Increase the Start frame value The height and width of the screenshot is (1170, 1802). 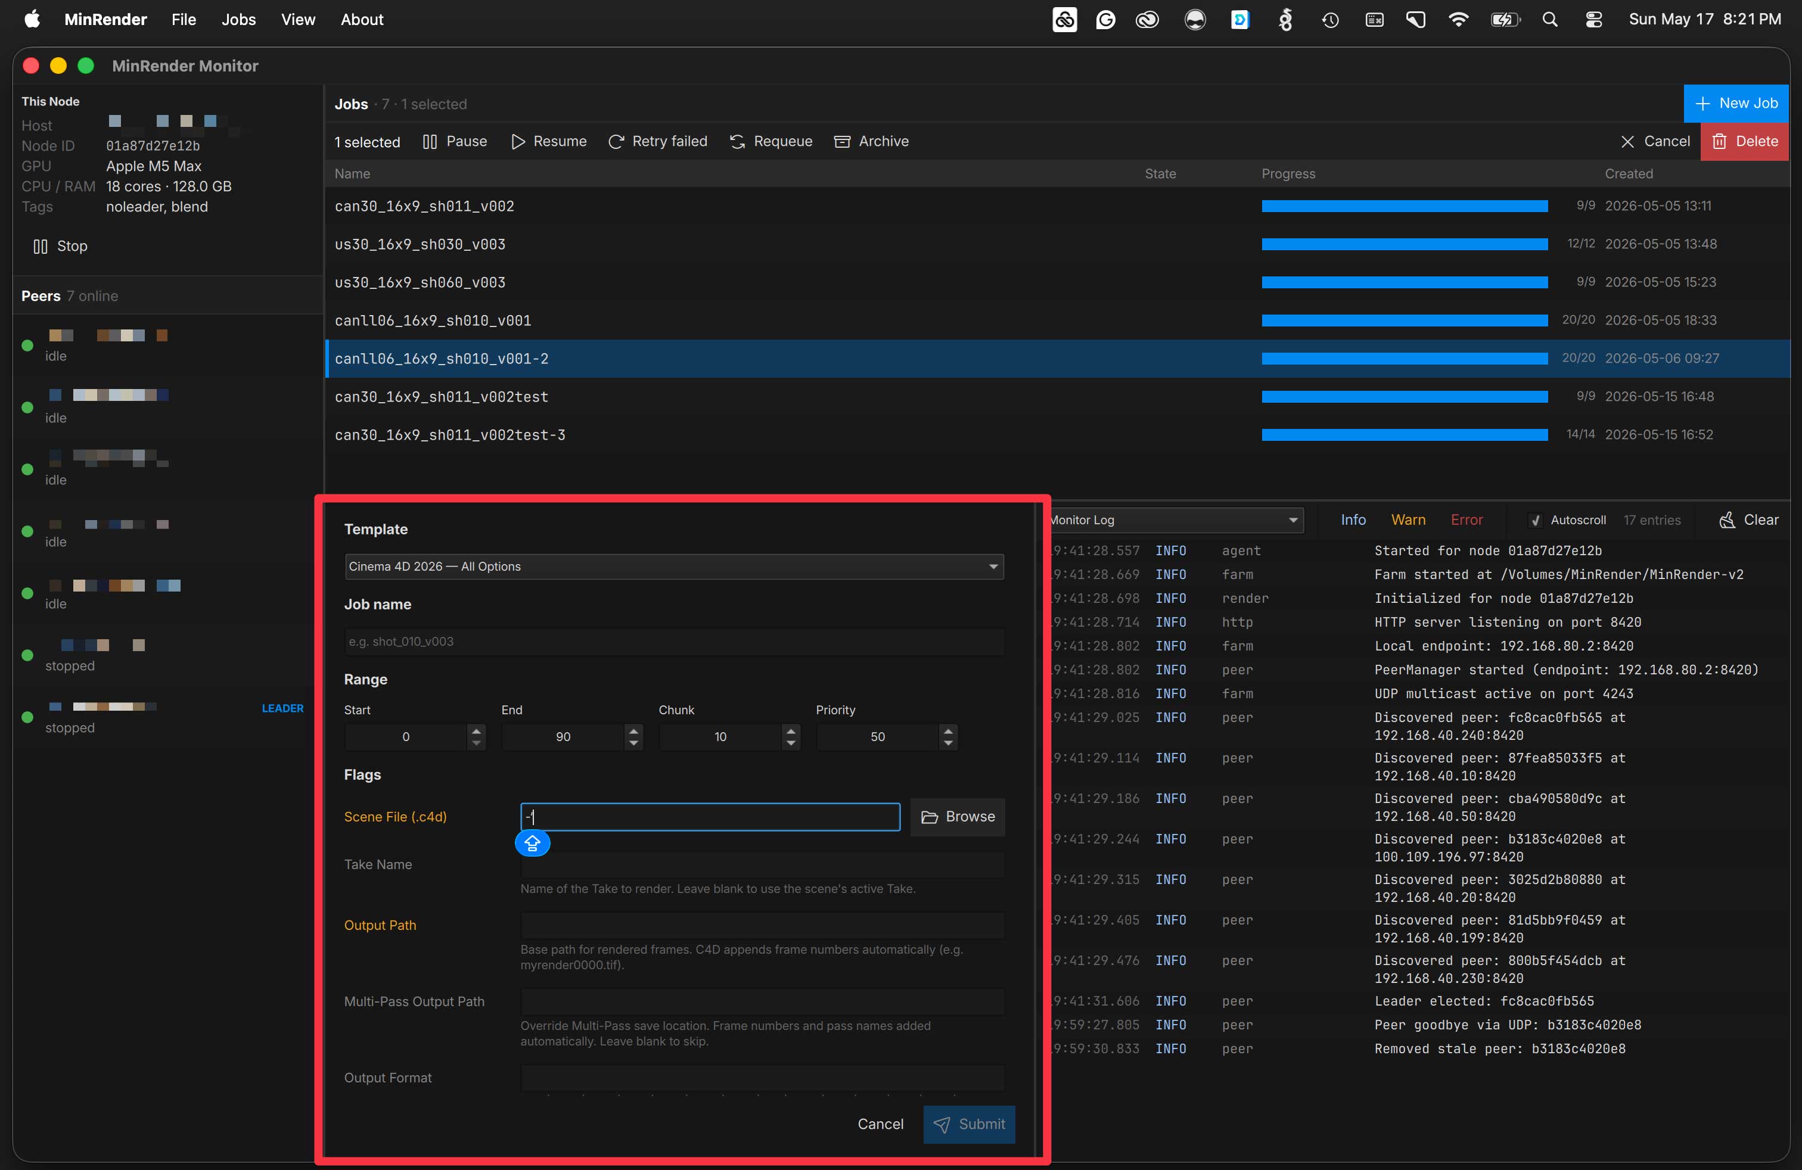(x=476, y=730)
